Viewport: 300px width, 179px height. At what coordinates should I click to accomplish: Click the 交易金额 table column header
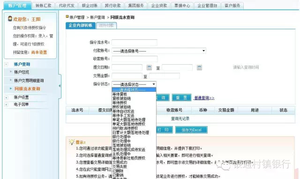tap(226, 110)
